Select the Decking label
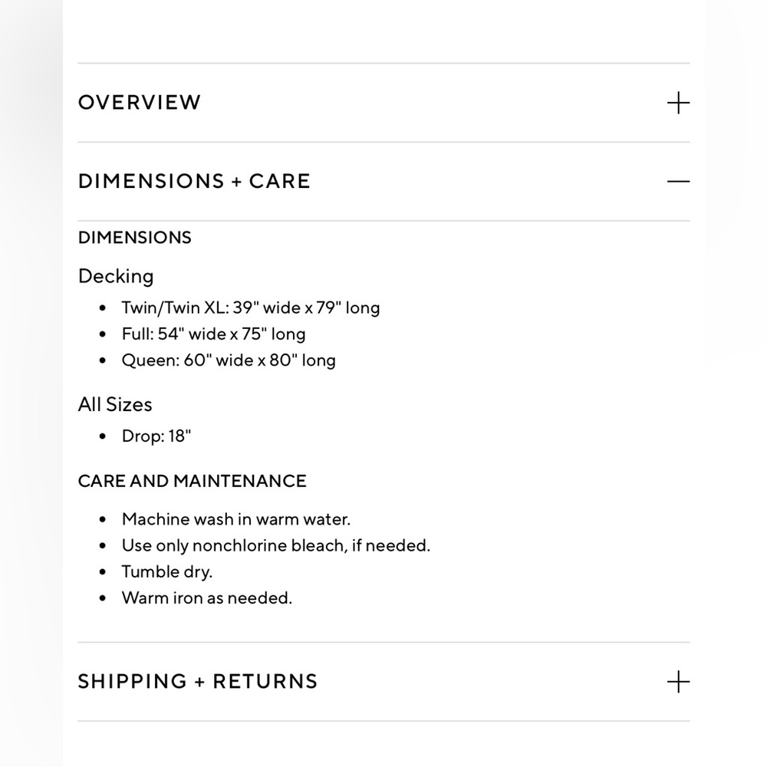This screenshot has width=767, height=767. (x=116, y=276)
